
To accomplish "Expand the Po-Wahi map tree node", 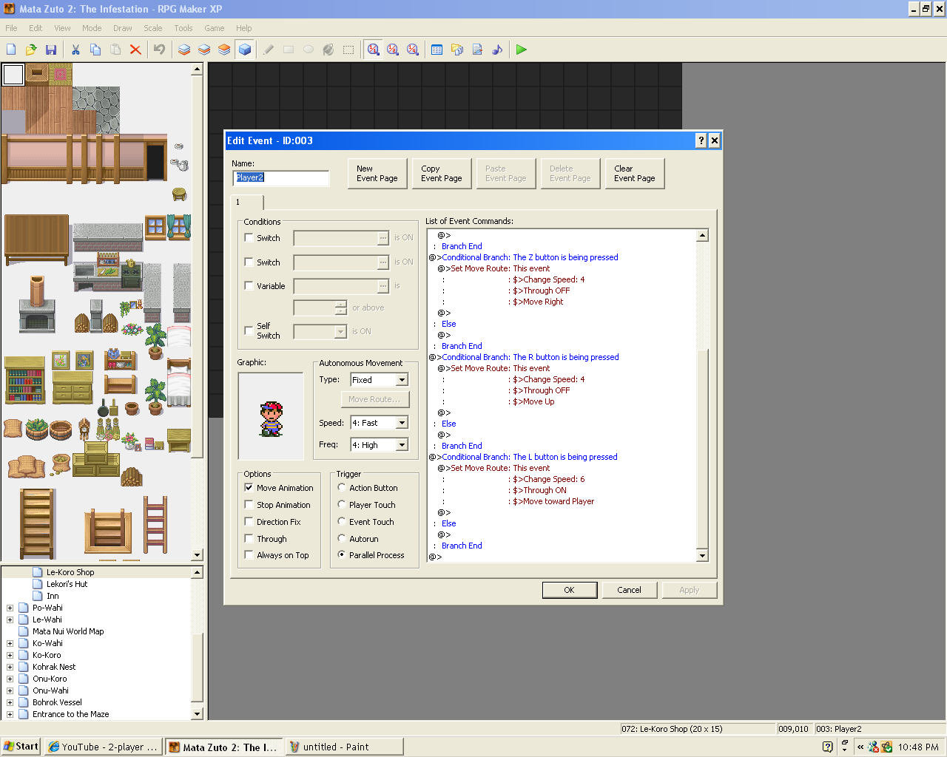I will (10, 608).
